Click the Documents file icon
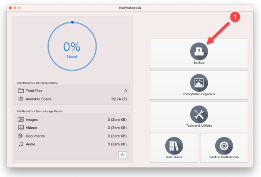Viewport: 261px width, 177px height. (x=20, y=136)
